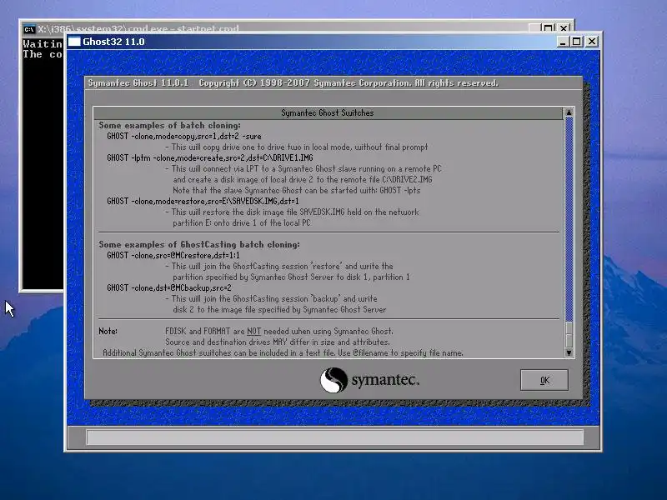667x500 pixels.
Task: Click 'This will connect via LPT' description line
Action: pos(303,169)
